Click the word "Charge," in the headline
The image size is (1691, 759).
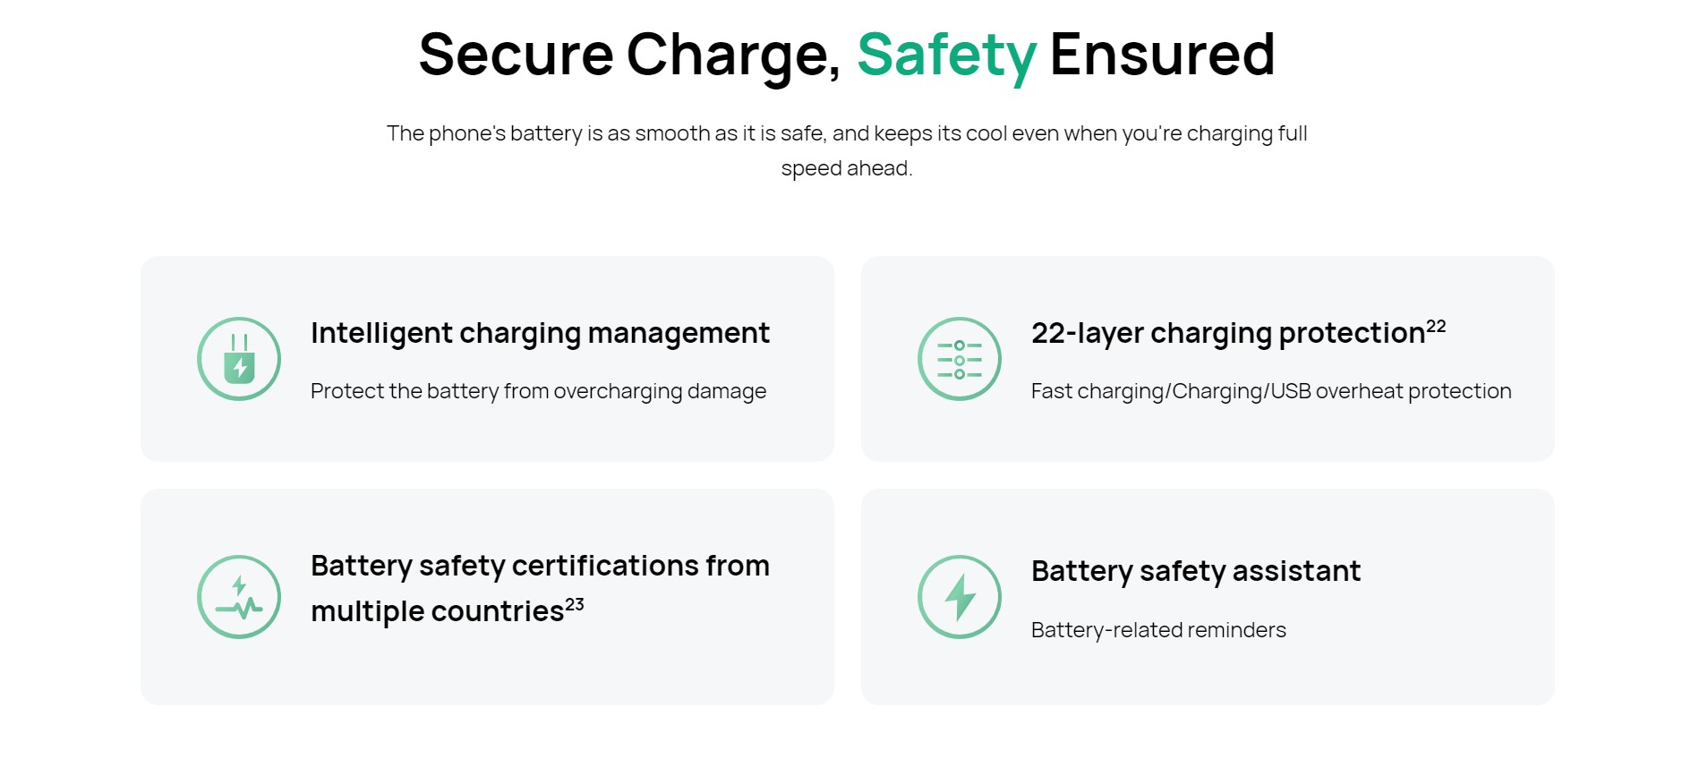coord(733,55)
